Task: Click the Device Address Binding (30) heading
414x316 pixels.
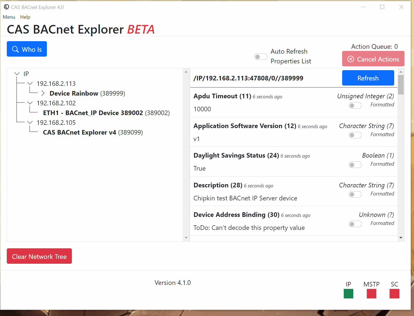Action: [x=236, y=215]
